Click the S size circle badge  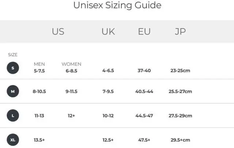pos(13,68)
